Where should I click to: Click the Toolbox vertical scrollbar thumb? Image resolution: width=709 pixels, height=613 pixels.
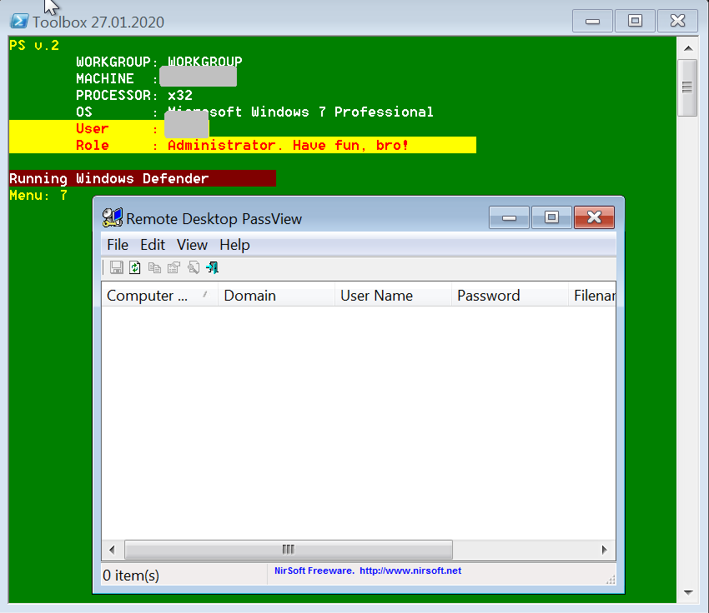coord(687,87)
